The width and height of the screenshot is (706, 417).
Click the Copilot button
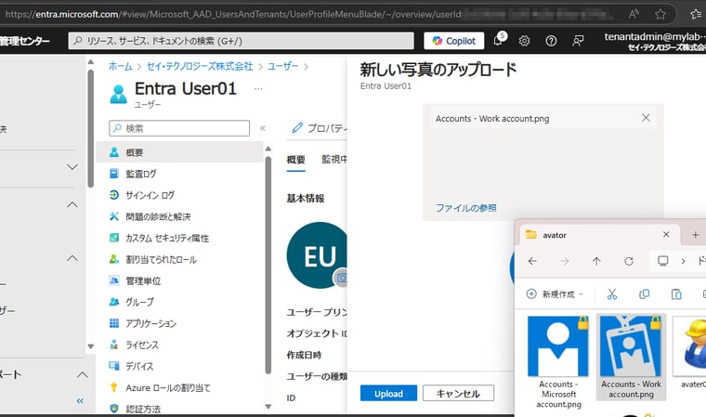click(454, 41)
